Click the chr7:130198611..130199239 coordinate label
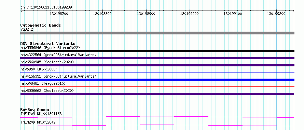The height and width of the screenshot is (130, 304). click(46, 7)
